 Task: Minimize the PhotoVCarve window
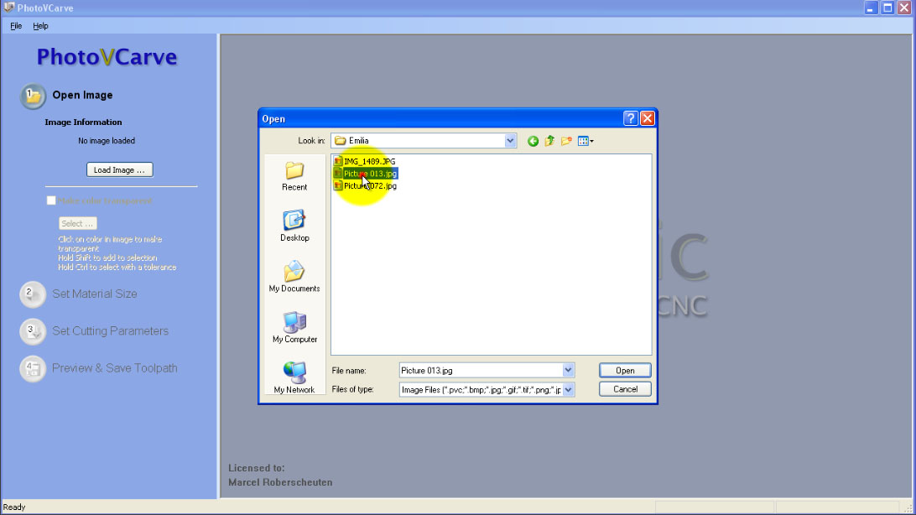871,8
